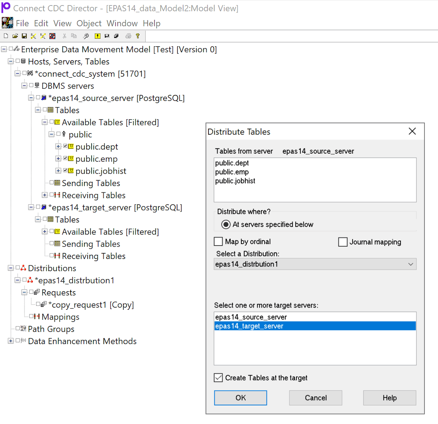This screenshot has height=424, width=438.
Task: Open the Window menu
Action: tap(122, 23)
